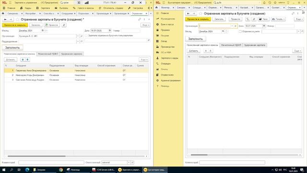Open Еще menu in Зарплата table toolbar

pos(144,60)
